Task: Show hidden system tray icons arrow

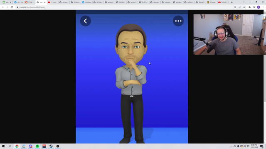Action: point(232,146)
